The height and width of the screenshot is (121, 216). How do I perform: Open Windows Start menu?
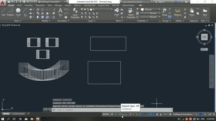coord(2,119)
